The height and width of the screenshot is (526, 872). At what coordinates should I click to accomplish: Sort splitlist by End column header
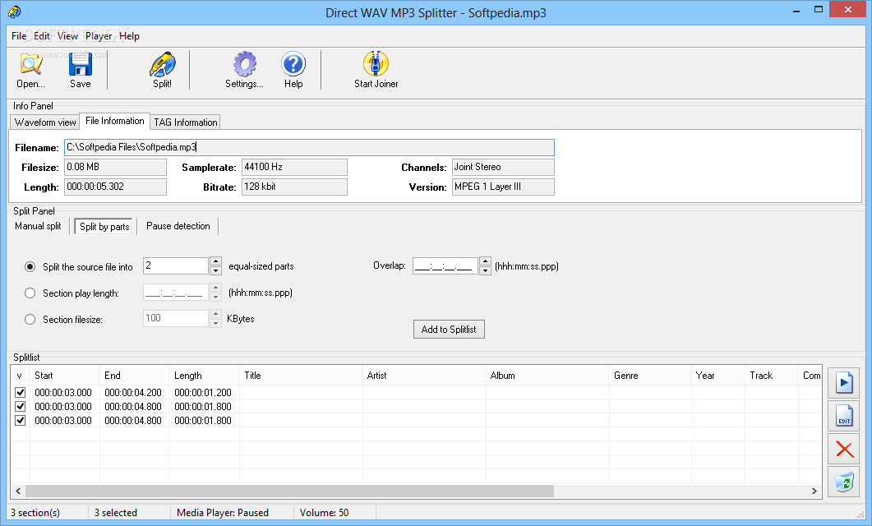tap(135, 376)
